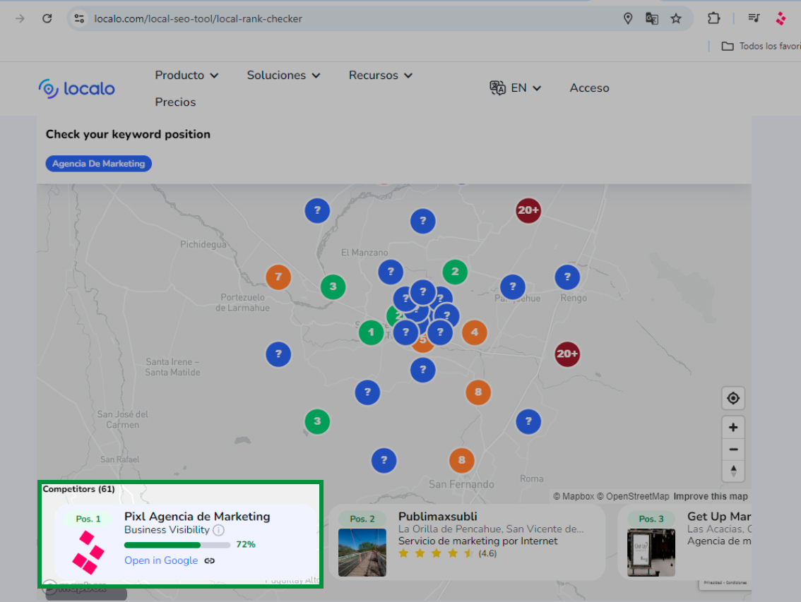Image resolution: width=801 pixels, height=602 pixels.
Task: Select the orange 7 map marker
Action: pyautogui.click(x=278, y=277)
